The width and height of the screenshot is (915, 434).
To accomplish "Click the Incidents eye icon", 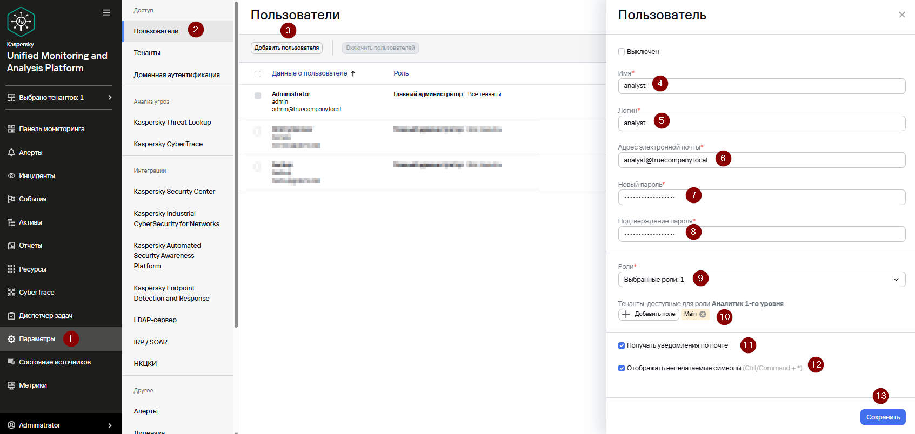I will [x=11, y=176].
